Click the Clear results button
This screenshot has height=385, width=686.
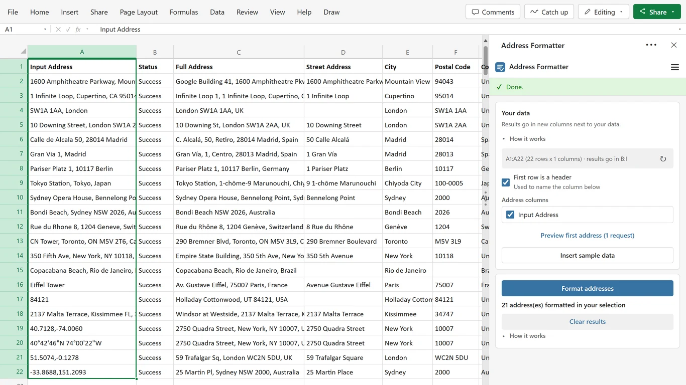coord(587,321)
